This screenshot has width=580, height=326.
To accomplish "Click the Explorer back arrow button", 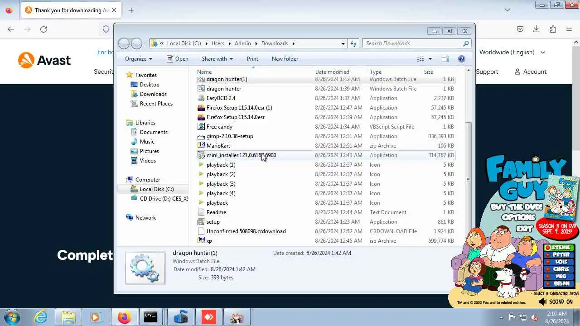I will [124, 43].
